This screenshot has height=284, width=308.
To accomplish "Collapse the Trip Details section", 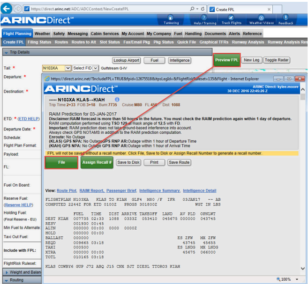I will 6,52.
